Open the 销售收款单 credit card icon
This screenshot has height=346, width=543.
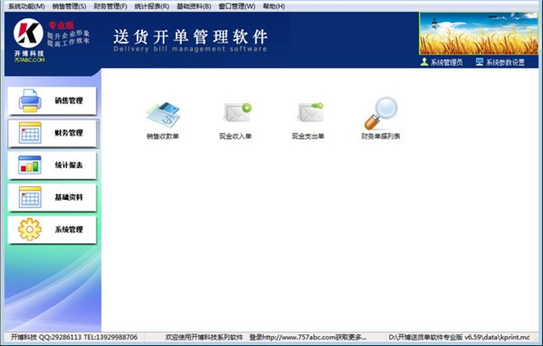[163, 115]
